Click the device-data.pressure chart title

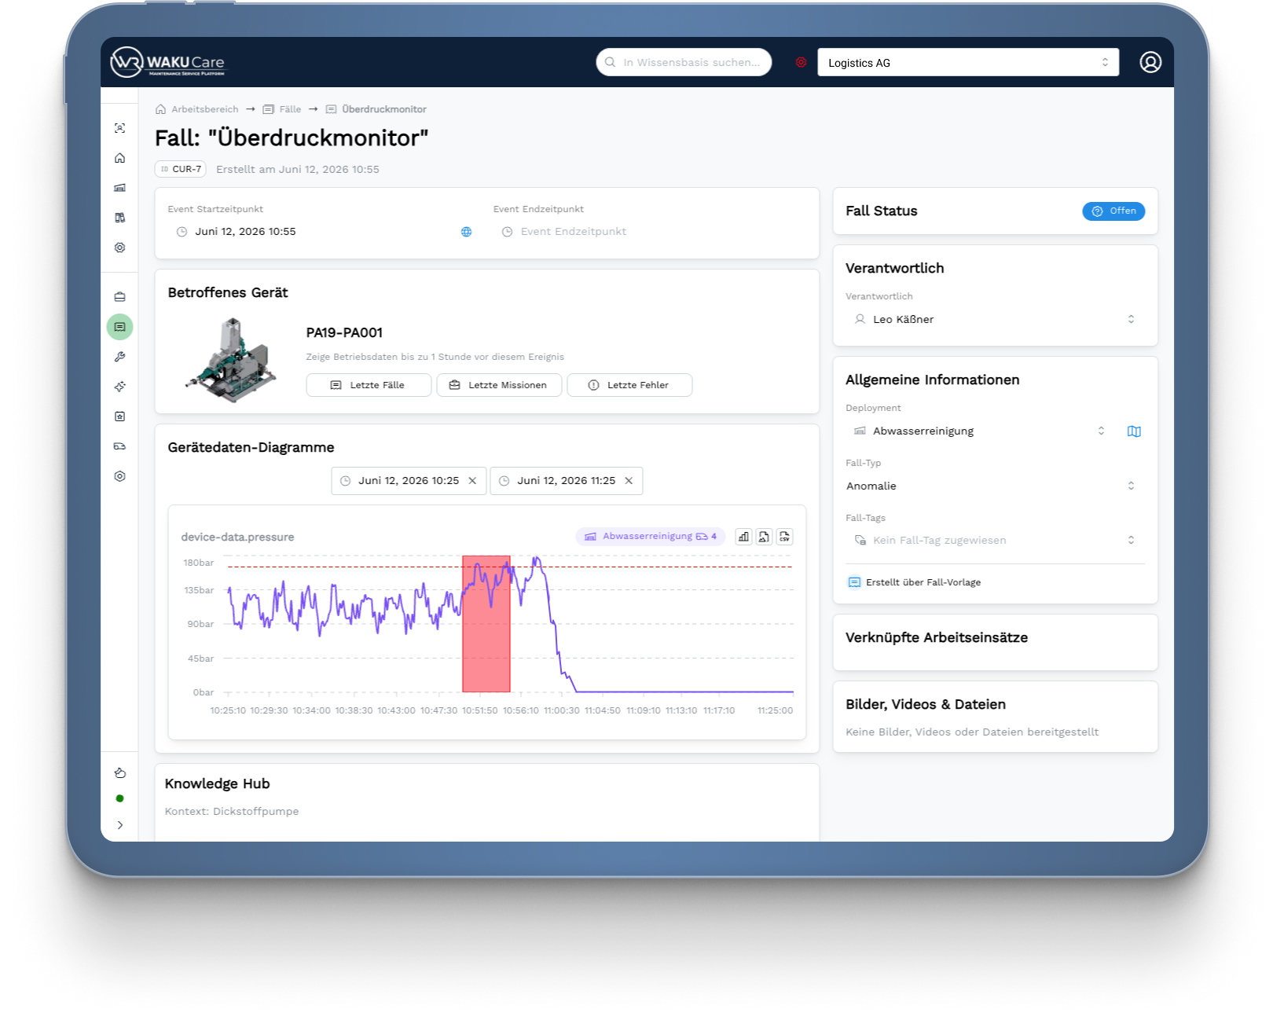pyautogui.click(x=237, y=538)
